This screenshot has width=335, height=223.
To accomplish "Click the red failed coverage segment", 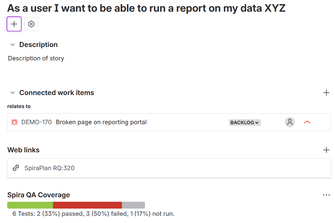I will coord(87,205).
